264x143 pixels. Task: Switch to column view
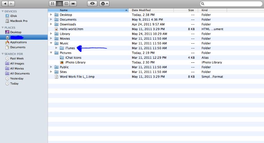(66, 4)
